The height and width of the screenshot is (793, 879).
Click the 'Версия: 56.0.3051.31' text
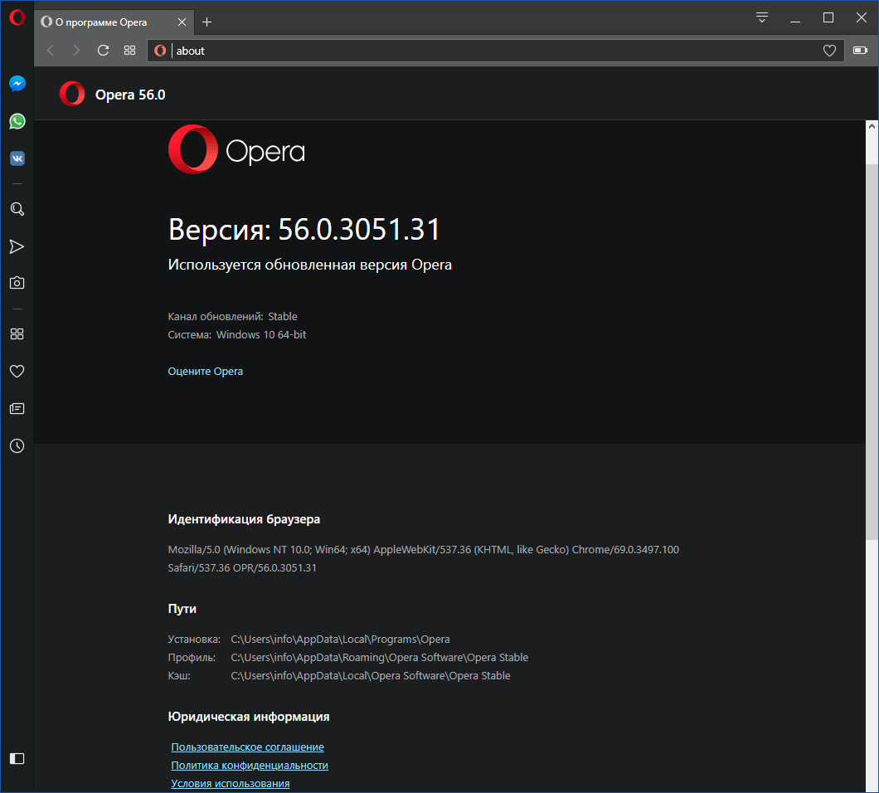click(304, 229)
